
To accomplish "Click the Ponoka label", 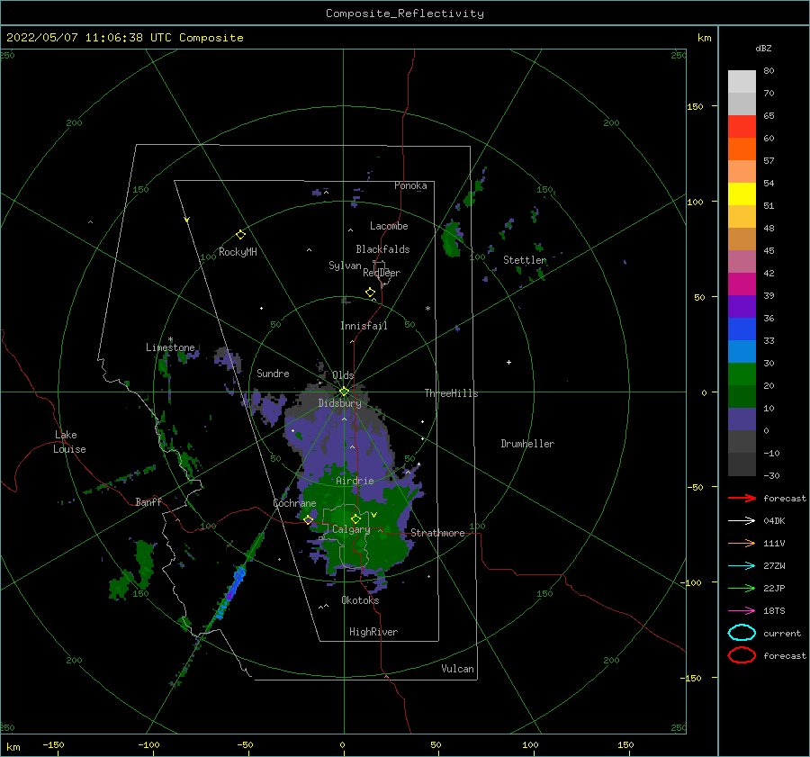I will tap(410, 185).
